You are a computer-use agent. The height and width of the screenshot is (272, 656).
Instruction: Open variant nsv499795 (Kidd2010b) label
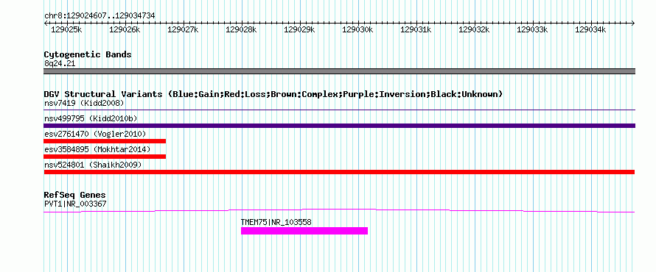click(x=91, y=118)
